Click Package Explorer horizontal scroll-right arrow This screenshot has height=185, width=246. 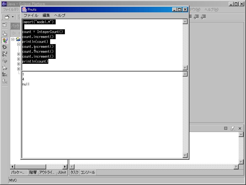click(x=65, y=167)
